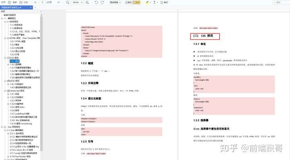Collapse the (四) LESS section in outline
This screenshot has height=160, width=290.
coord(5,81)
